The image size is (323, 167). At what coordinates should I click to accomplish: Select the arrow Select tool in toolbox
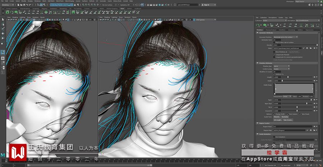(3, 20)
